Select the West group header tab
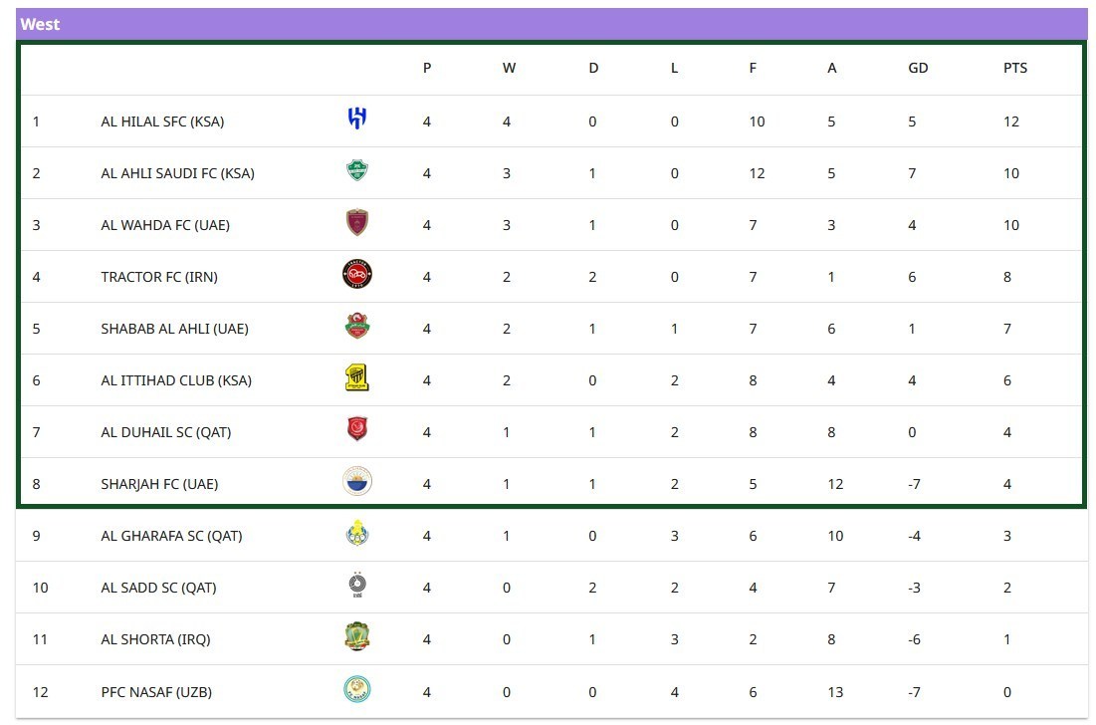This screenshot has width=1096, height=725. point(41,24)
